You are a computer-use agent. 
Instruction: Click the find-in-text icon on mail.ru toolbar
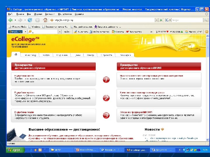[x=91, y=32]
